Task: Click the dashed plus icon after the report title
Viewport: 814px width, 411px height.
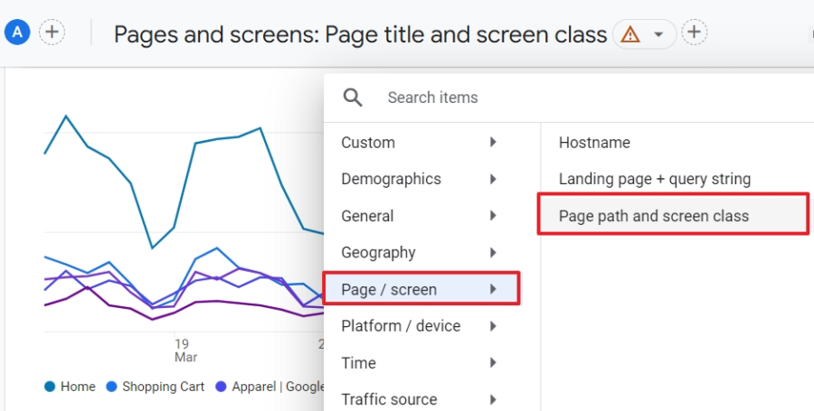Action: 694,33
